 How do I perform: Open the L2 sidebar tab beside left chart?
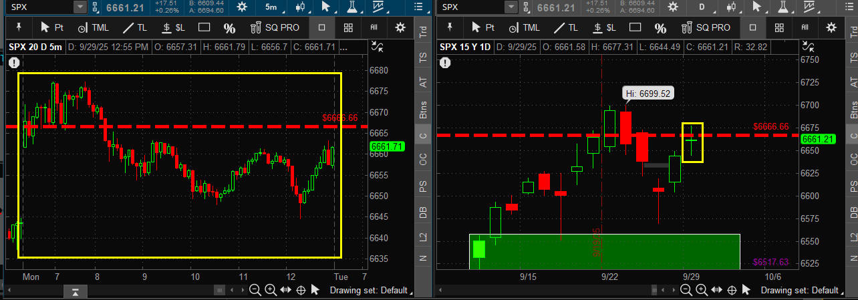click(422, 237)
